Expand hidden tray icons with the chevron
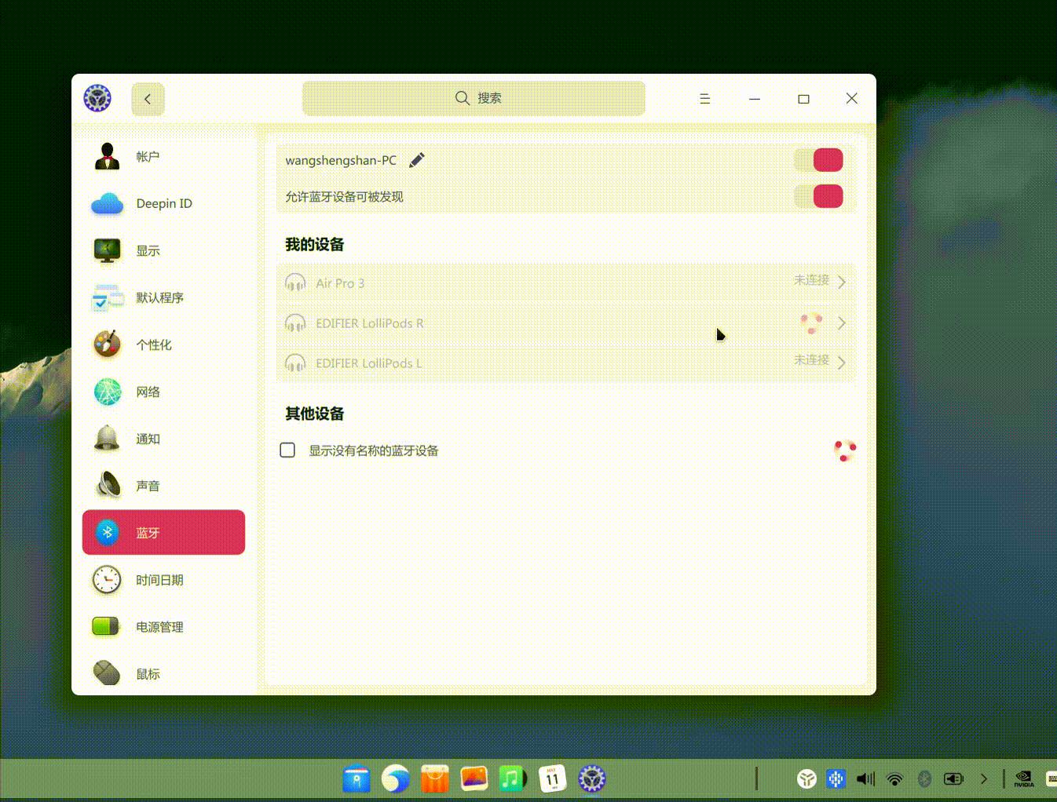Viewport: 1057px width, 802px height. point(983,778)
